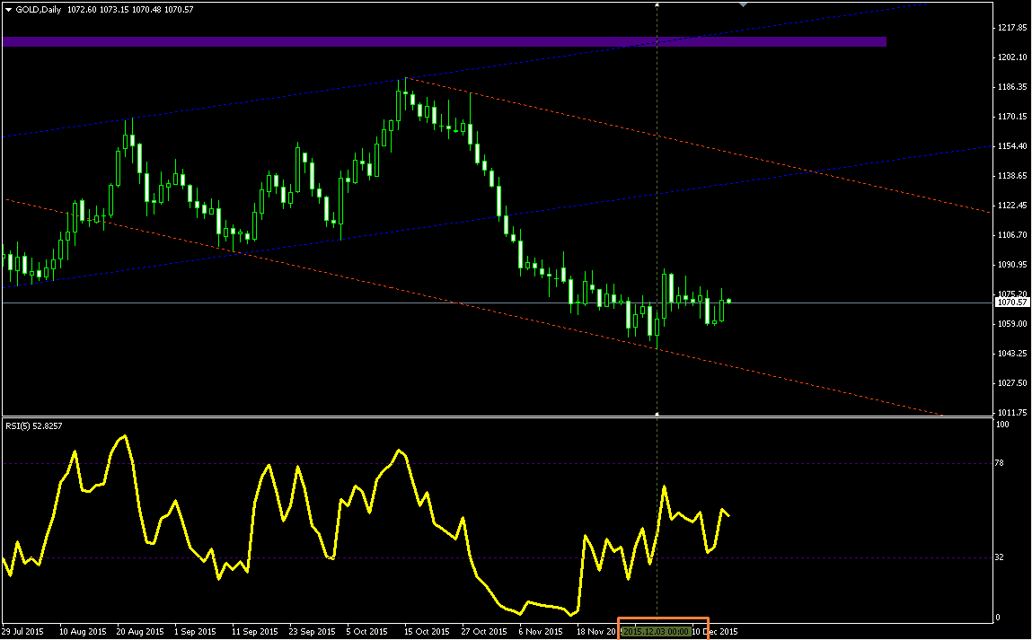Click the 1 Sep 2015 date label
Viewport: 1032px width, 640px height.
point(196,631)
